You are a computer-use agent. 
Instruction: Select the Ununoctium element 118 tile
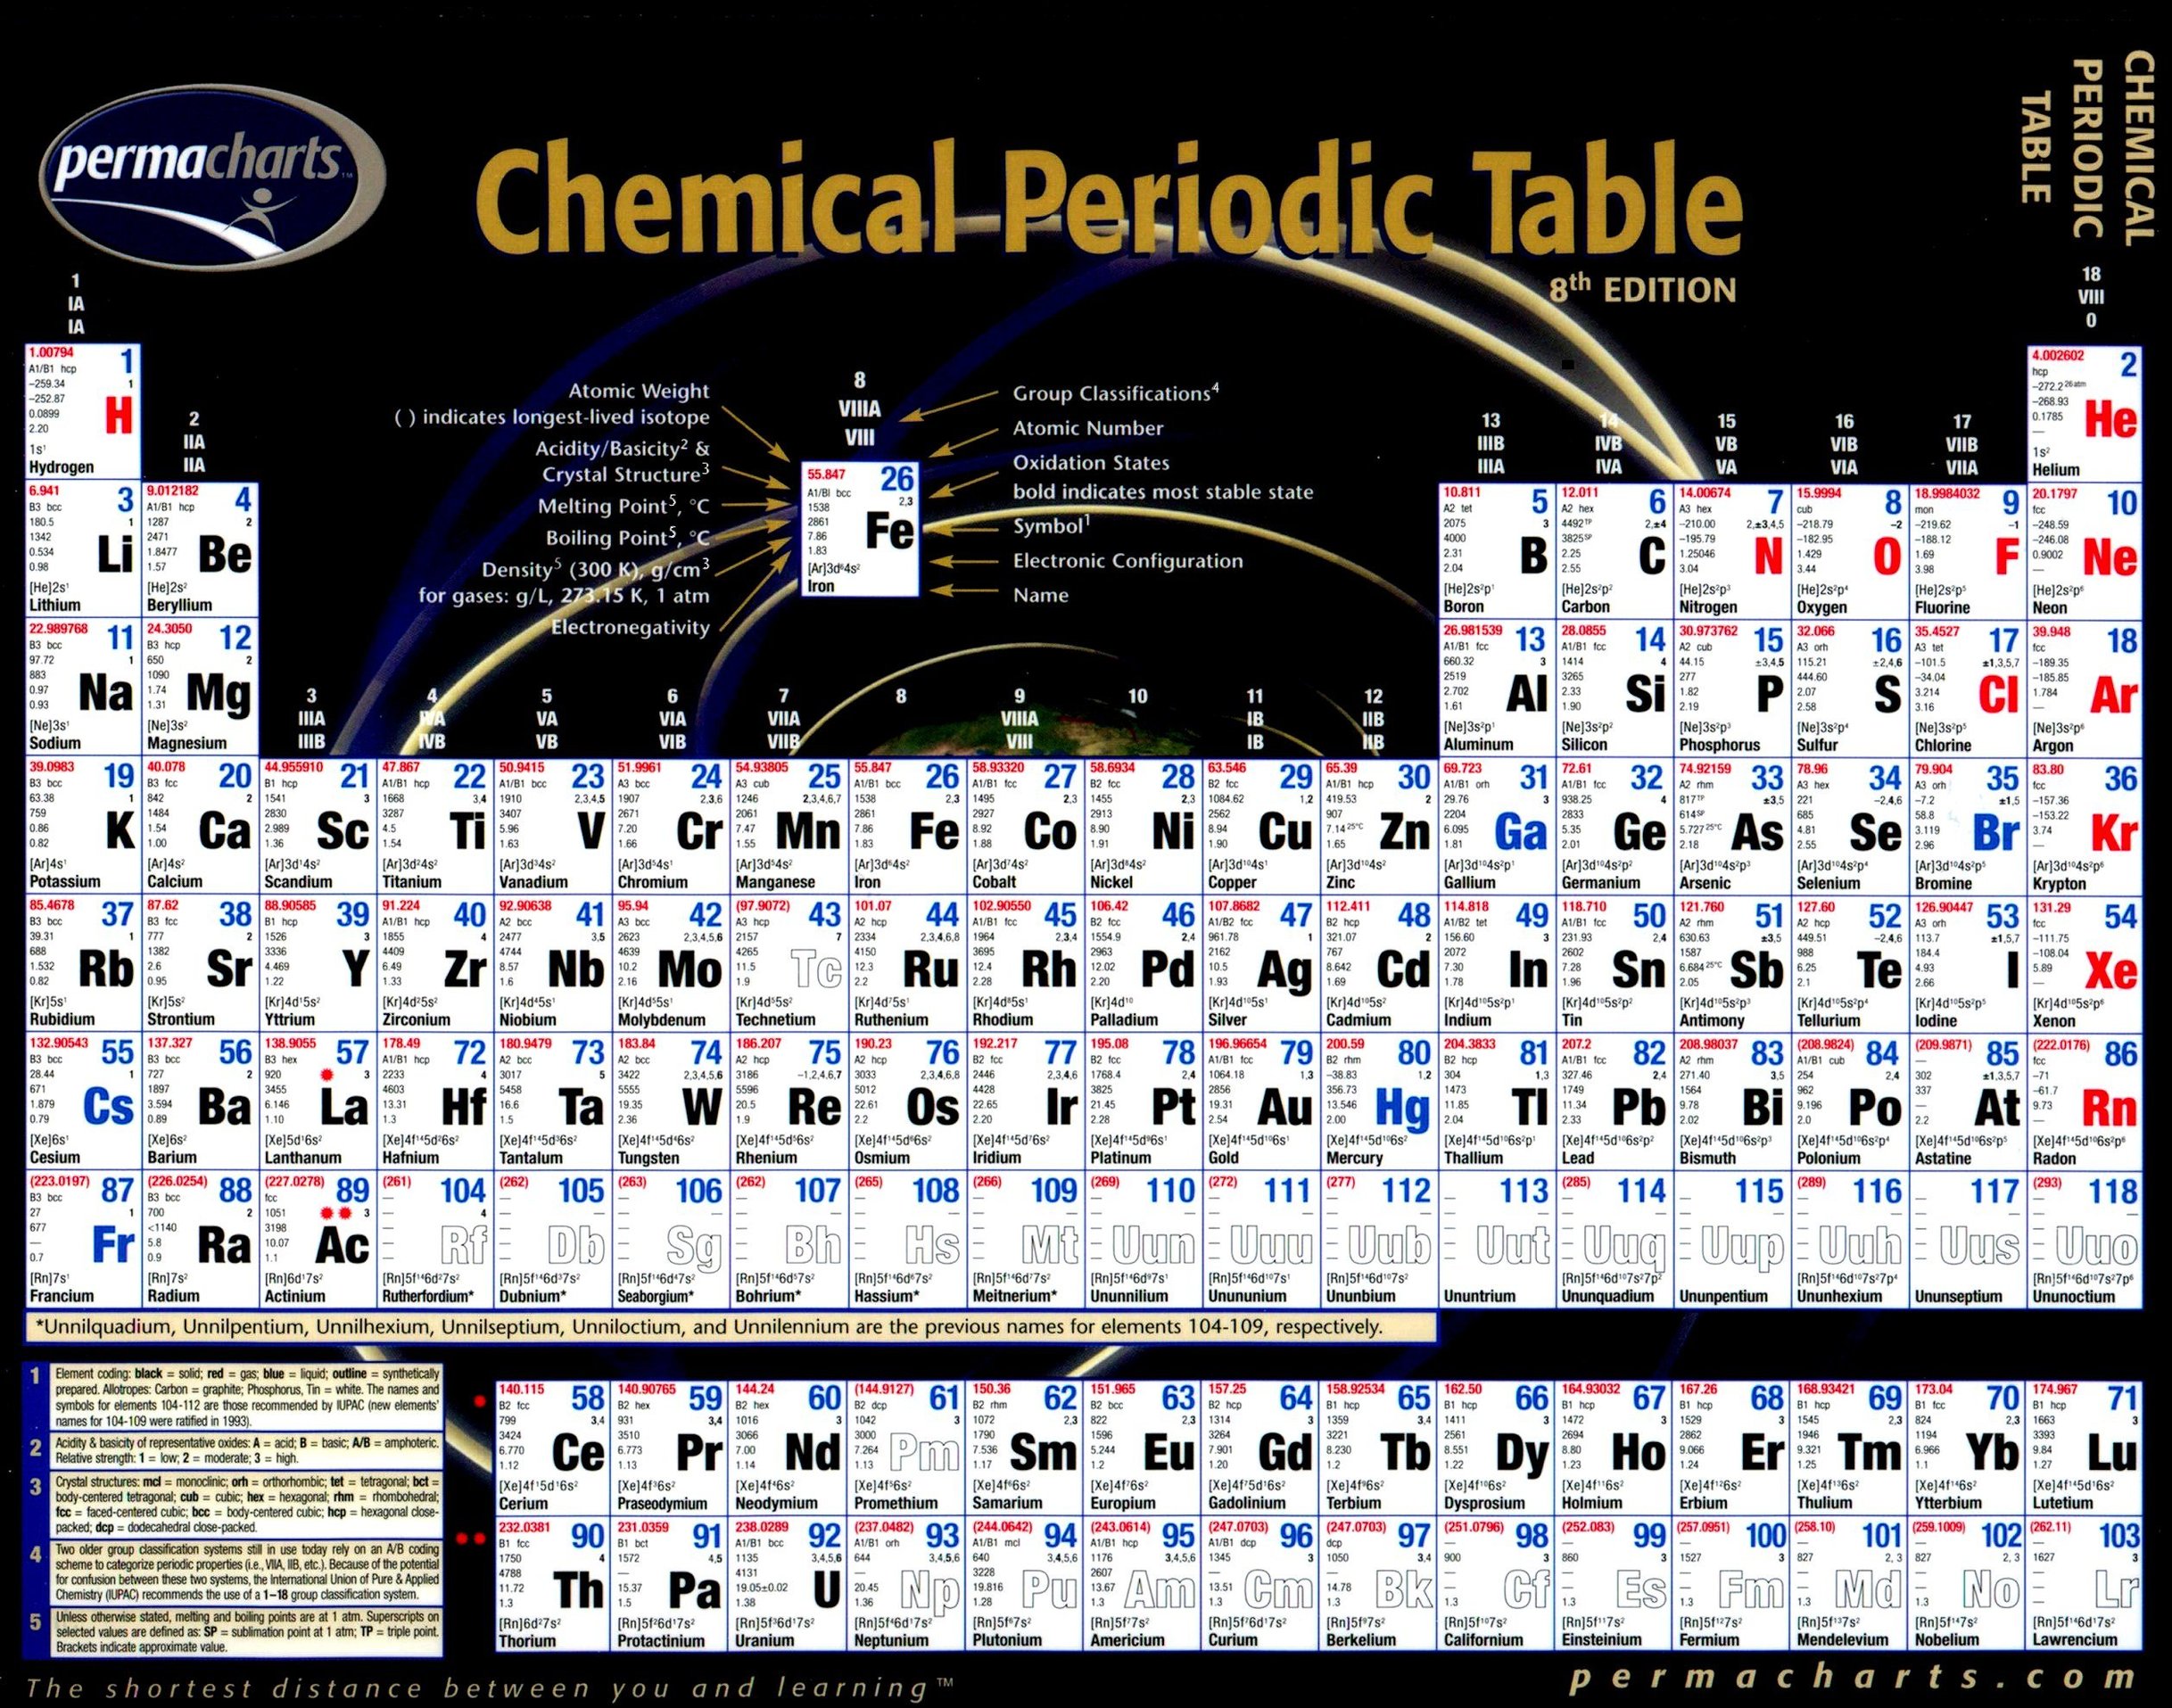(x=2084, y=1241)
